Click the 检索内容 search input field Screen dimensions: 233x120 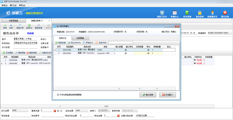tap(120, 43)
